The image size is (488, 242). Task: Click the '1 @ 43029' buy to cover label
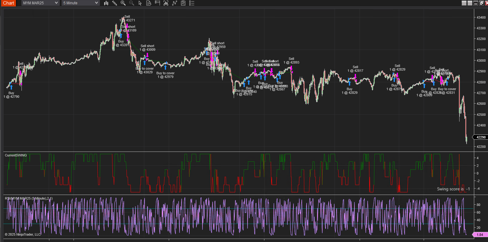145,72
